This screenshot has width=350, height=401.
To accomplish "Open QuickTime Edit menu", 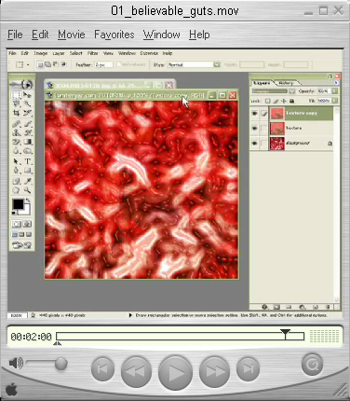I will [x=40, y=35].
